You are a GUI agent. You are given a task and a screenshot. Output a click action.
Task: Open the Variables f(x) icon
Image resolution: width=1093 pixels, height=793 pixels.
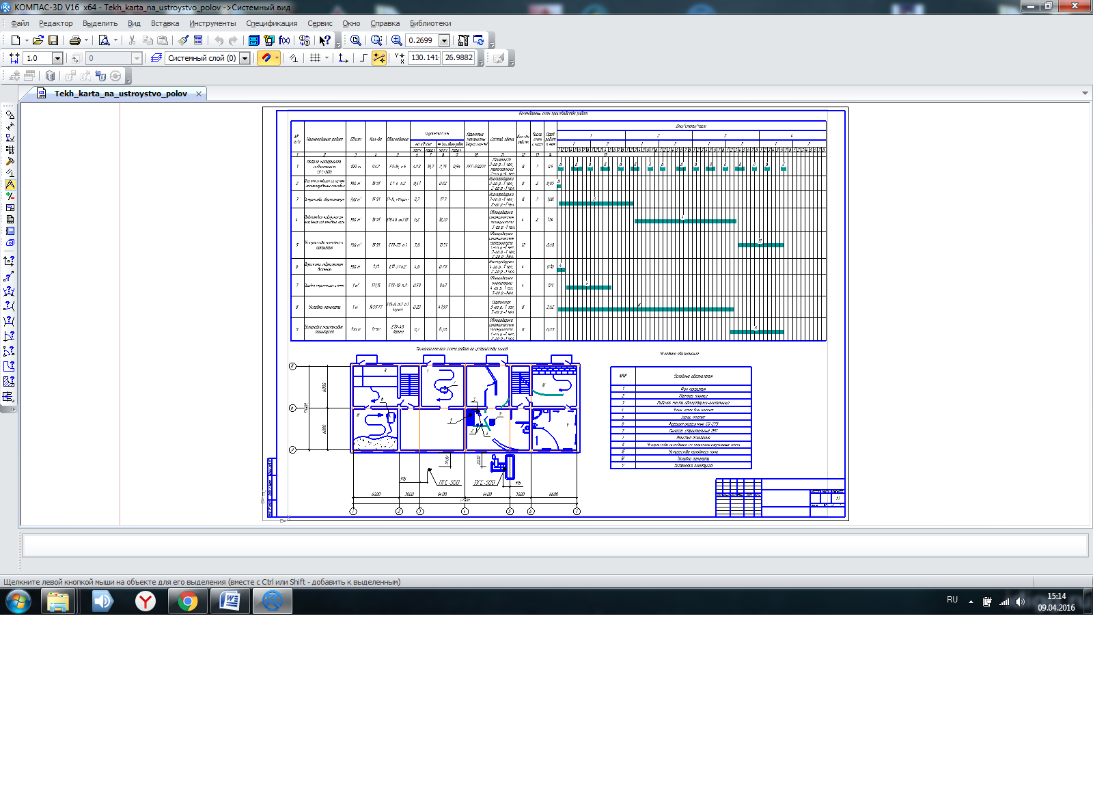284,40
